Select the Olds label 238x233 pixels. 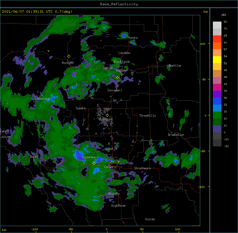(x=107, y=109)
